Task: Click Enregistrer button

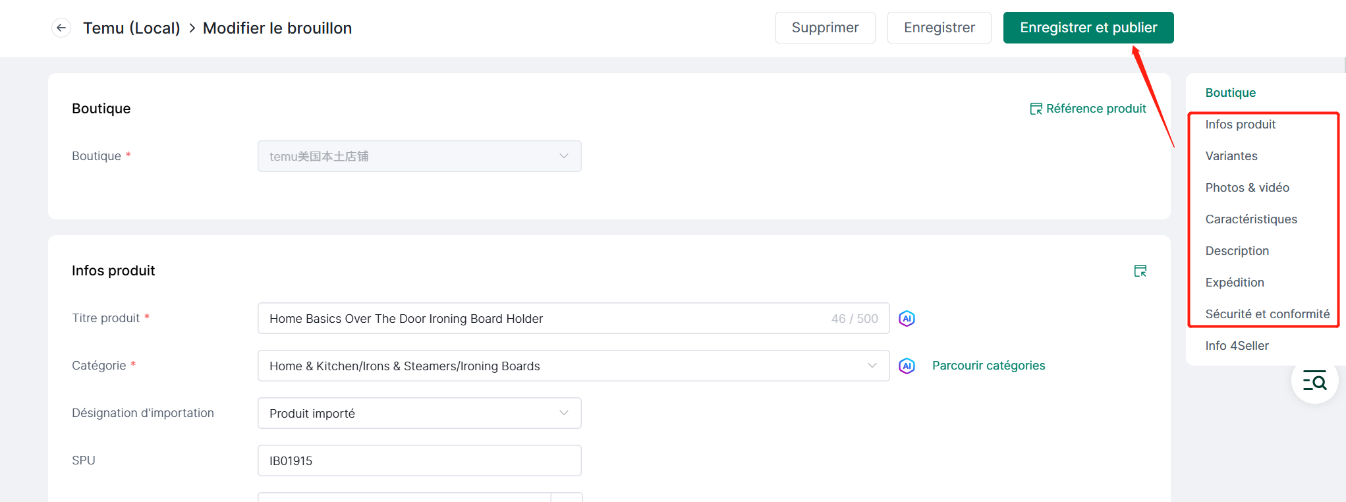Action: tap(939, 28)
